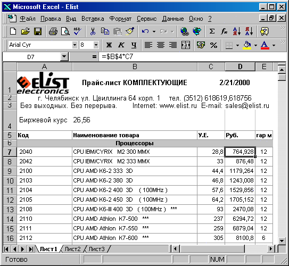Open the redo history dropdown arrow
Viewport: 289px width, 266px height.
(x=172, y=31)
